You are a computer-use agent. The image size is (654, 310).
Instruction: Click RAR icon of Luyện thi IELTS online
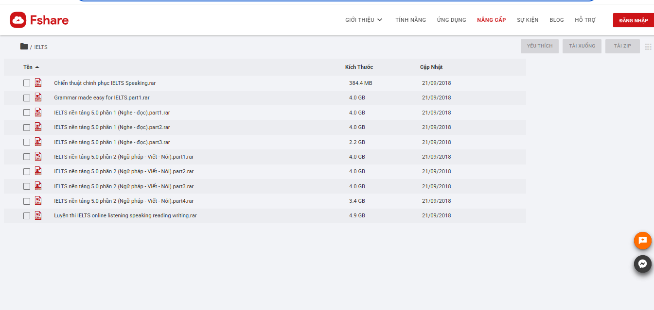coord(38,215)
